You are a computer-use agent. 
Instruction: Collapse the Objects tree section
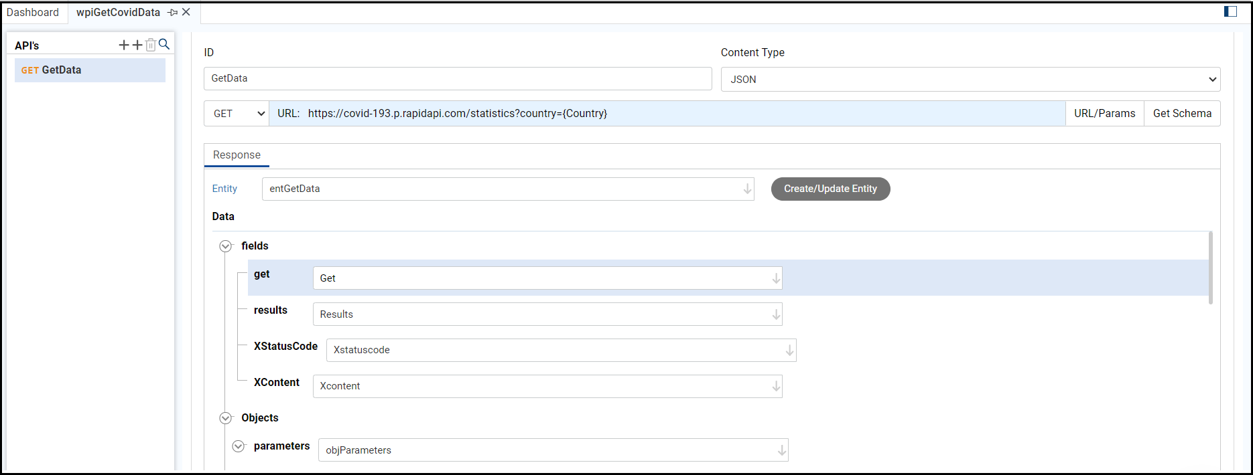click(x=226, y=418)
